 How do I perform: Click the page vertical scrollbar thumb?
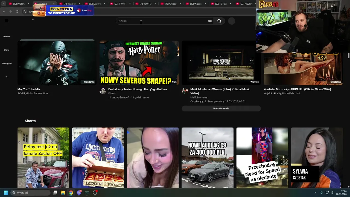point(349,55)
